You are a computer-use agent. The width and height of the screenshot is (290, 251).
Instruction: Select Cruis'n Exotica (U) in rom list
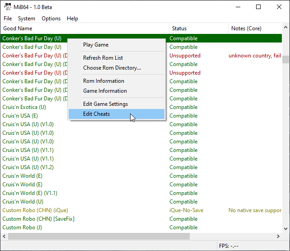click(x=24, y=107)
